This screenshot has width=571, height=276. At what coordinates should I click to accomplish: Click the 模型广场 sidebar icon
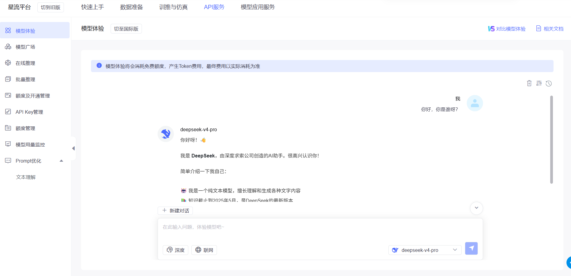click(x=8, y=47)
